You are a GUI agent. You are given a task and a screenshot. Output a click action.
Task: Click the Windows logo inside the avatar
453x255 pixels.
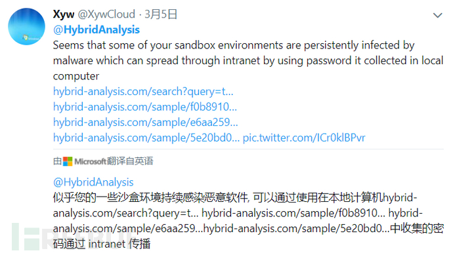coord(26,37)
